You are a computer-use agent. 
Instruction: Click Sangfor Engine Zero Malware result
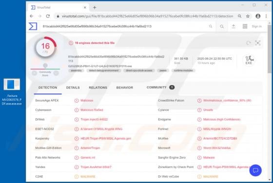pos(209,158)
